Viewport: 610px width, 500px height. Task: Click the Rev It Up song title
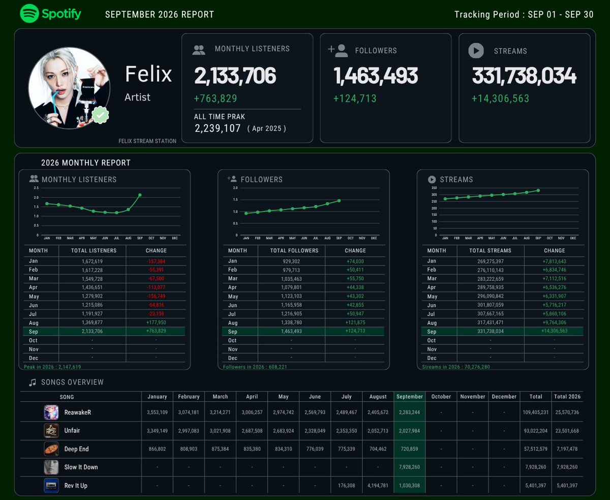click(76, 485)
